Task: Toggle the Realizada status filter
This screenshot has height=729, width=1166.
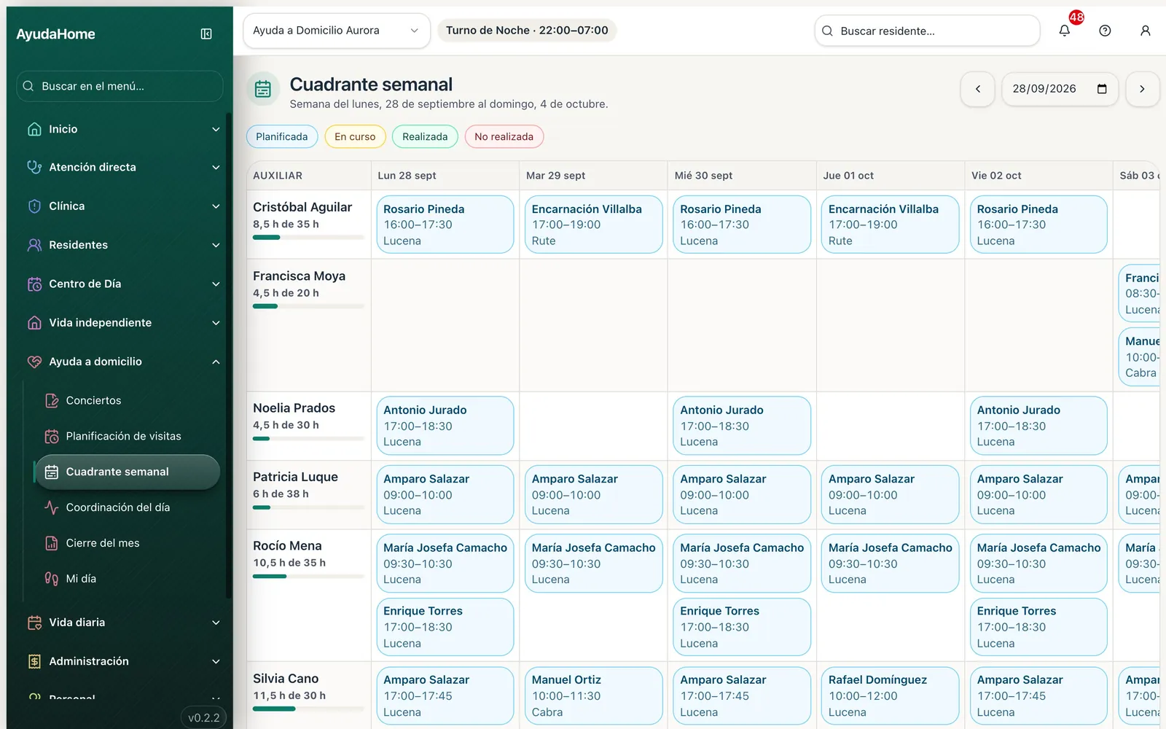Action: (425, 137)
